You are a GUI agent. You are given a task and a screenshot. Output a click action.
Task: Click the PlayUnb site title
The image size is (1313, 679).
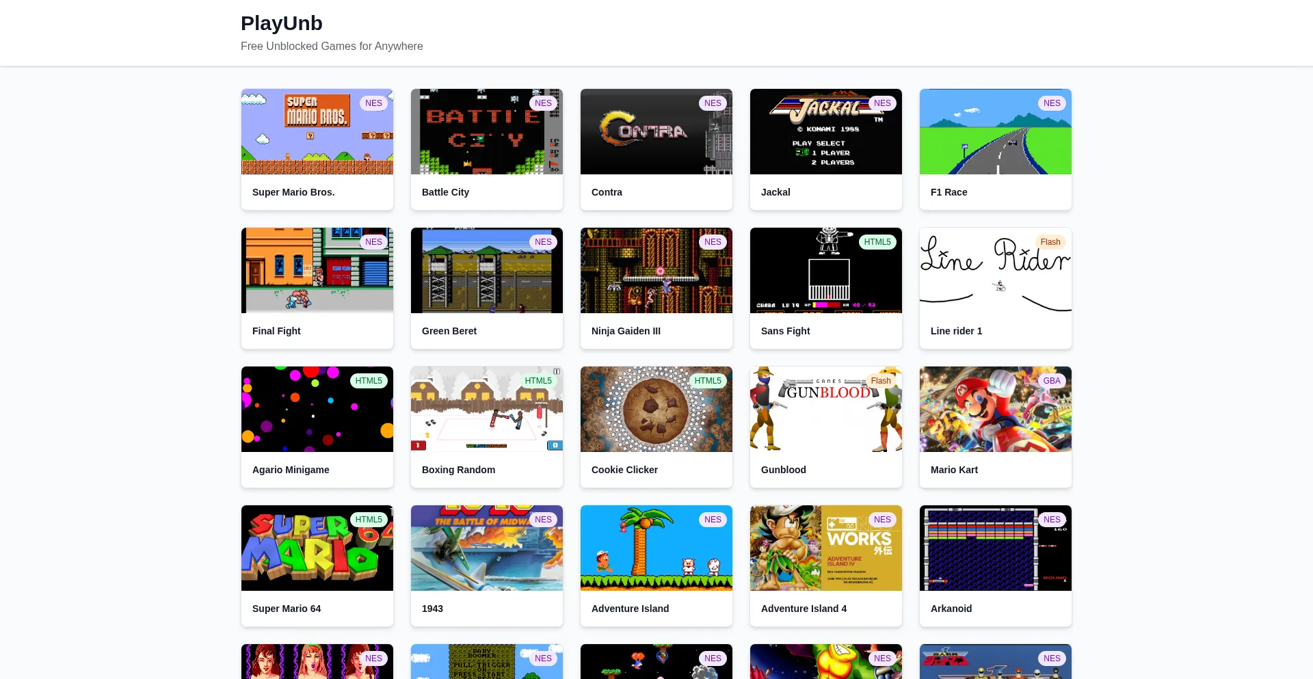pos(281,23)
